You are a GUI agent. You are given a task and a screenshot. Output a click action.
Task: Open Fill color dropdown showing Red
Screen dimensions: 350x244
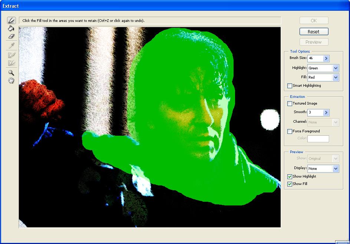336,78
